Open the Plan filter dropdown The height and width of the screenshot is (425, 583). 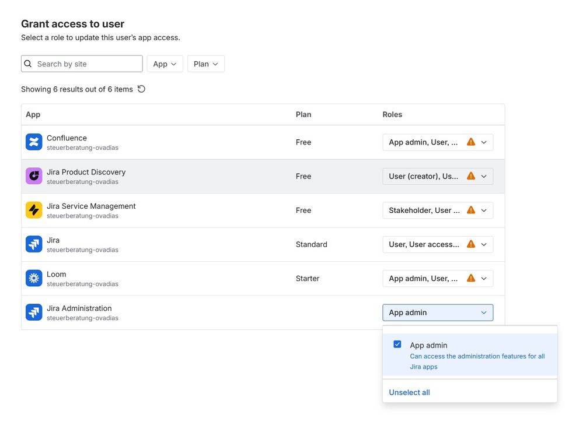(205, 64)
